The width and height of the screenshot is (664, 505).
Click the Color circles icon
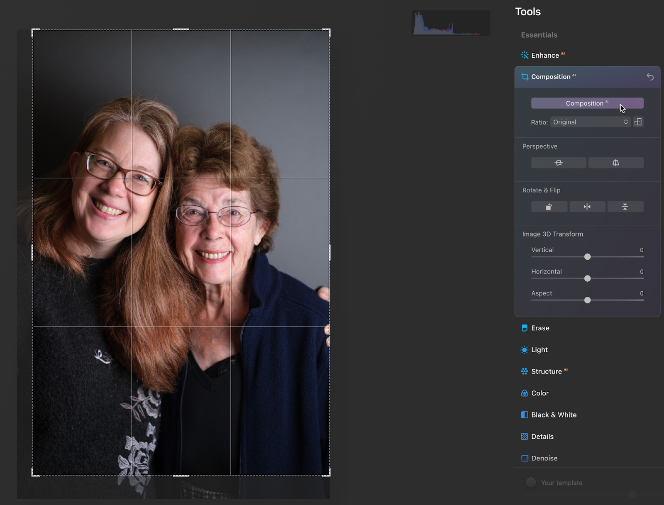[525, 393]
